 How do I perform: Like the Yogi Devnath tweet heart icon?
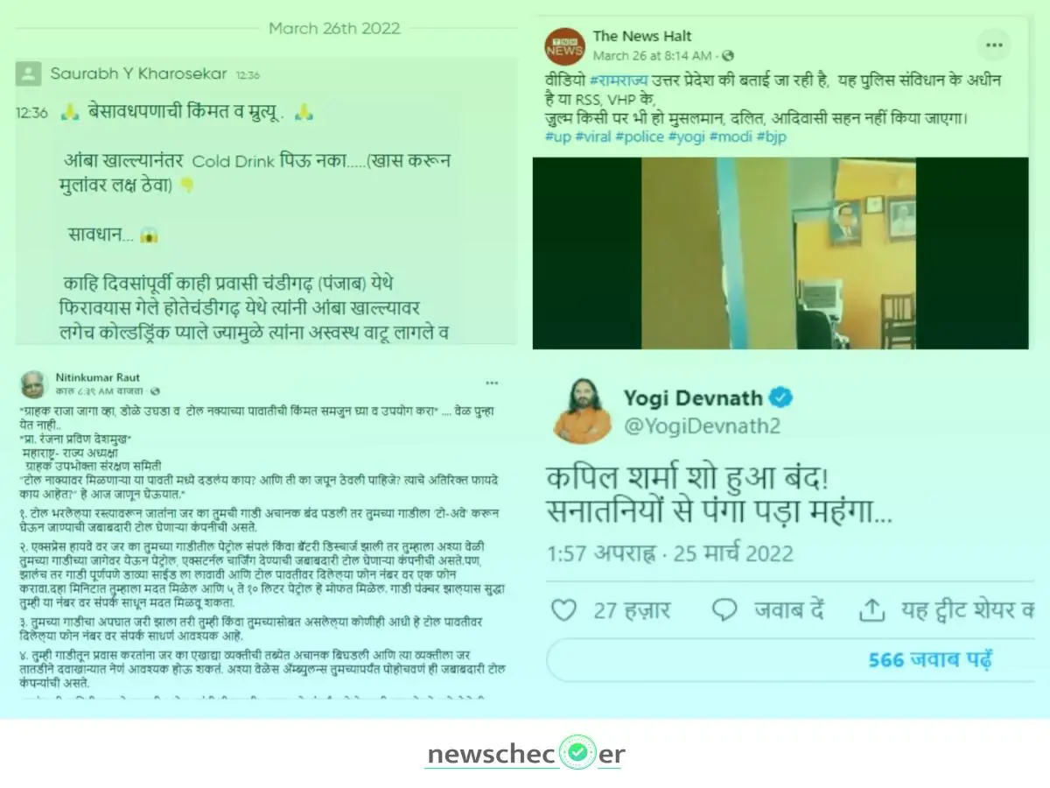coord(564,609)
